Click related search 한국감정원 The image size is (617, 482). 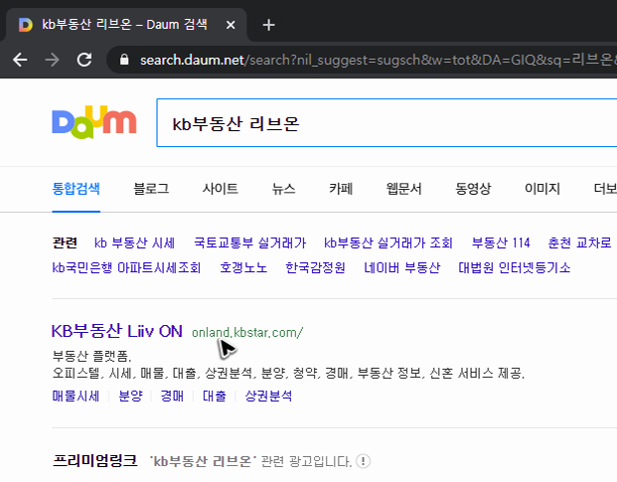(x=315, y=268)
